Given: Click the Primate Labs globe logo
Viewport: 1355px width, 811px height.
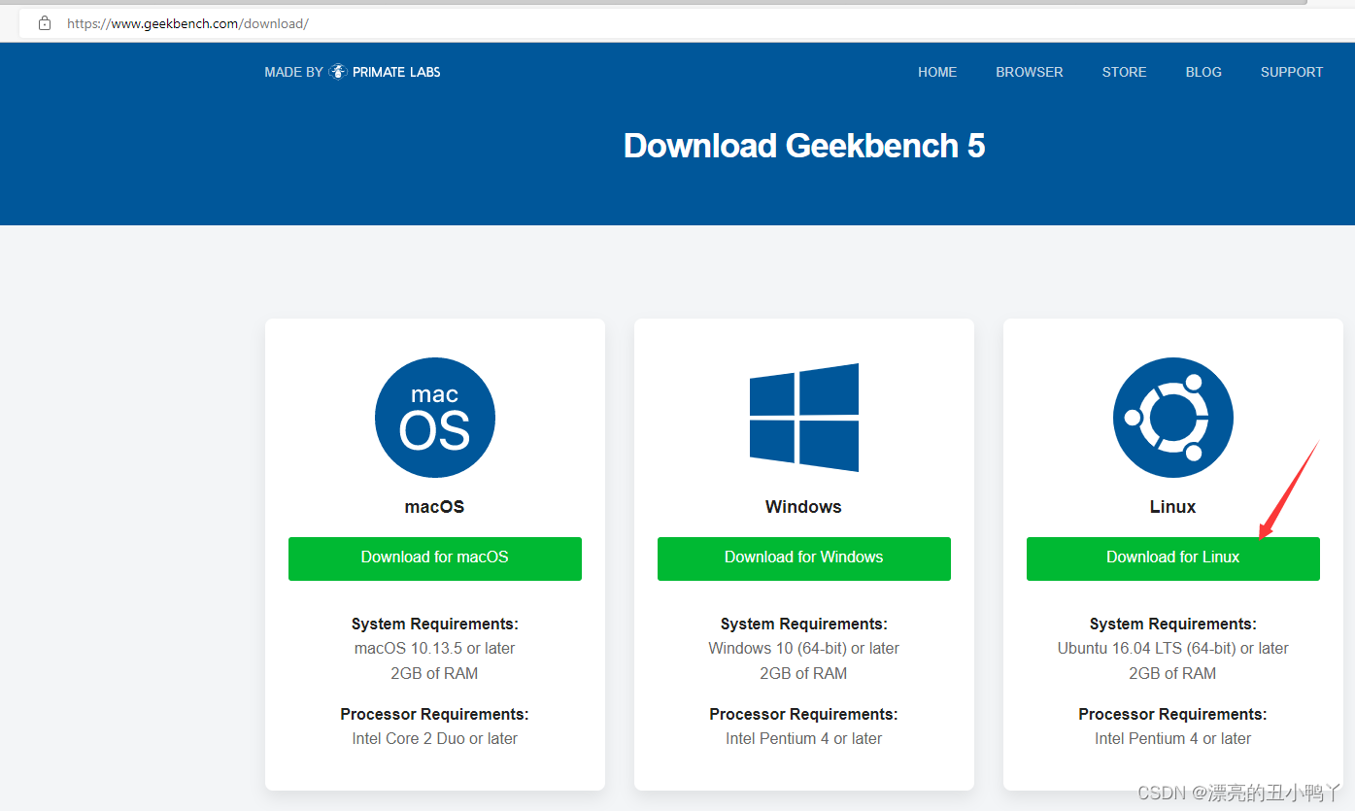Looking at the screenshot, I should [337, 71].
